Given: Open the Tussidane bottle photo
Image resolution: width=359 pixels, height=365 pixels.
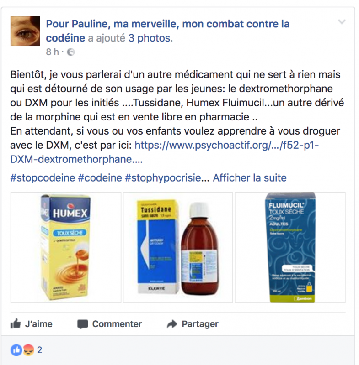Looking at the screenshot, I should pos(178,247).
